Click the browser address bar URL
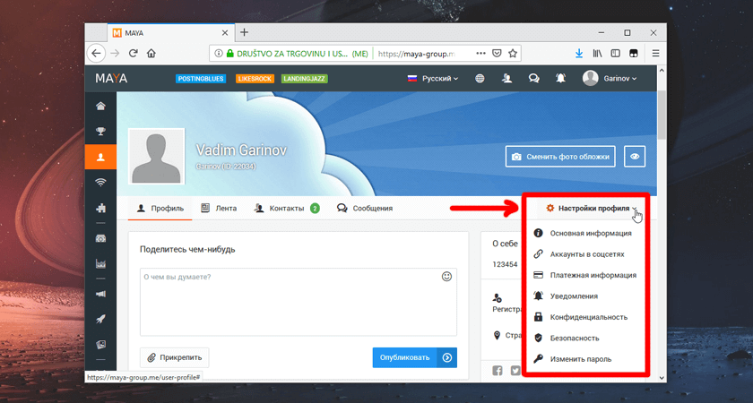753x403 pixels. click(x=416, y=53)
